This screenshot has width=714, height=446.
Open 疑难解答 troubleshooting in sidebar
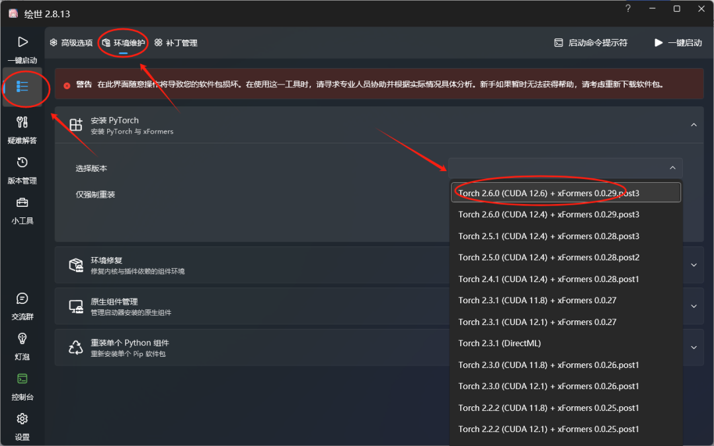click(22, 130)
